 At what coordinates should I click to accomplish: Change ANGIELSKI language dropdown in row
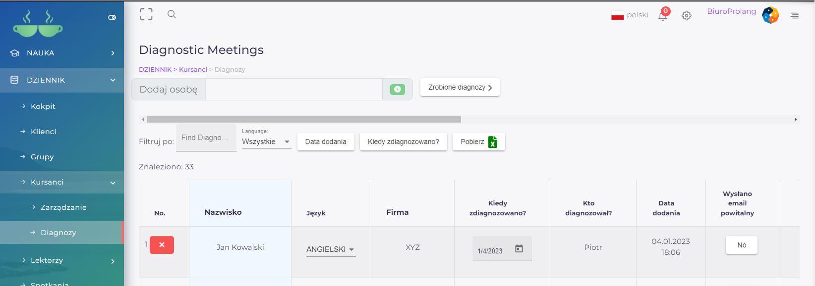[330, 249]
